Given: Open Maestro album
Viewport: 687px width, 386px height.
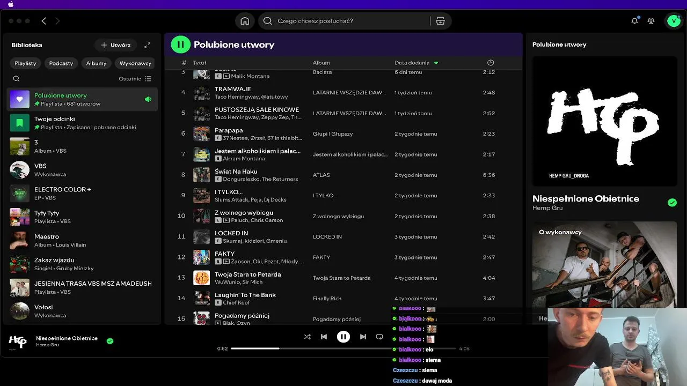Looking at the screenshot, I should [x=82, y=240].
